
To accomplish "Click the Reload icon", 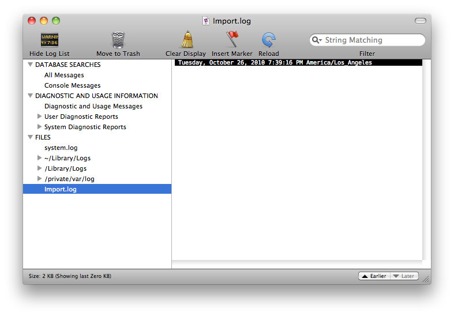I will [268, 39].
